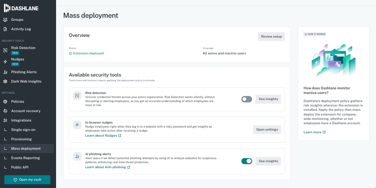Click the Dashlane logo in sidebar
Viewport: 376px width, 188px height.
coord(21,8)
